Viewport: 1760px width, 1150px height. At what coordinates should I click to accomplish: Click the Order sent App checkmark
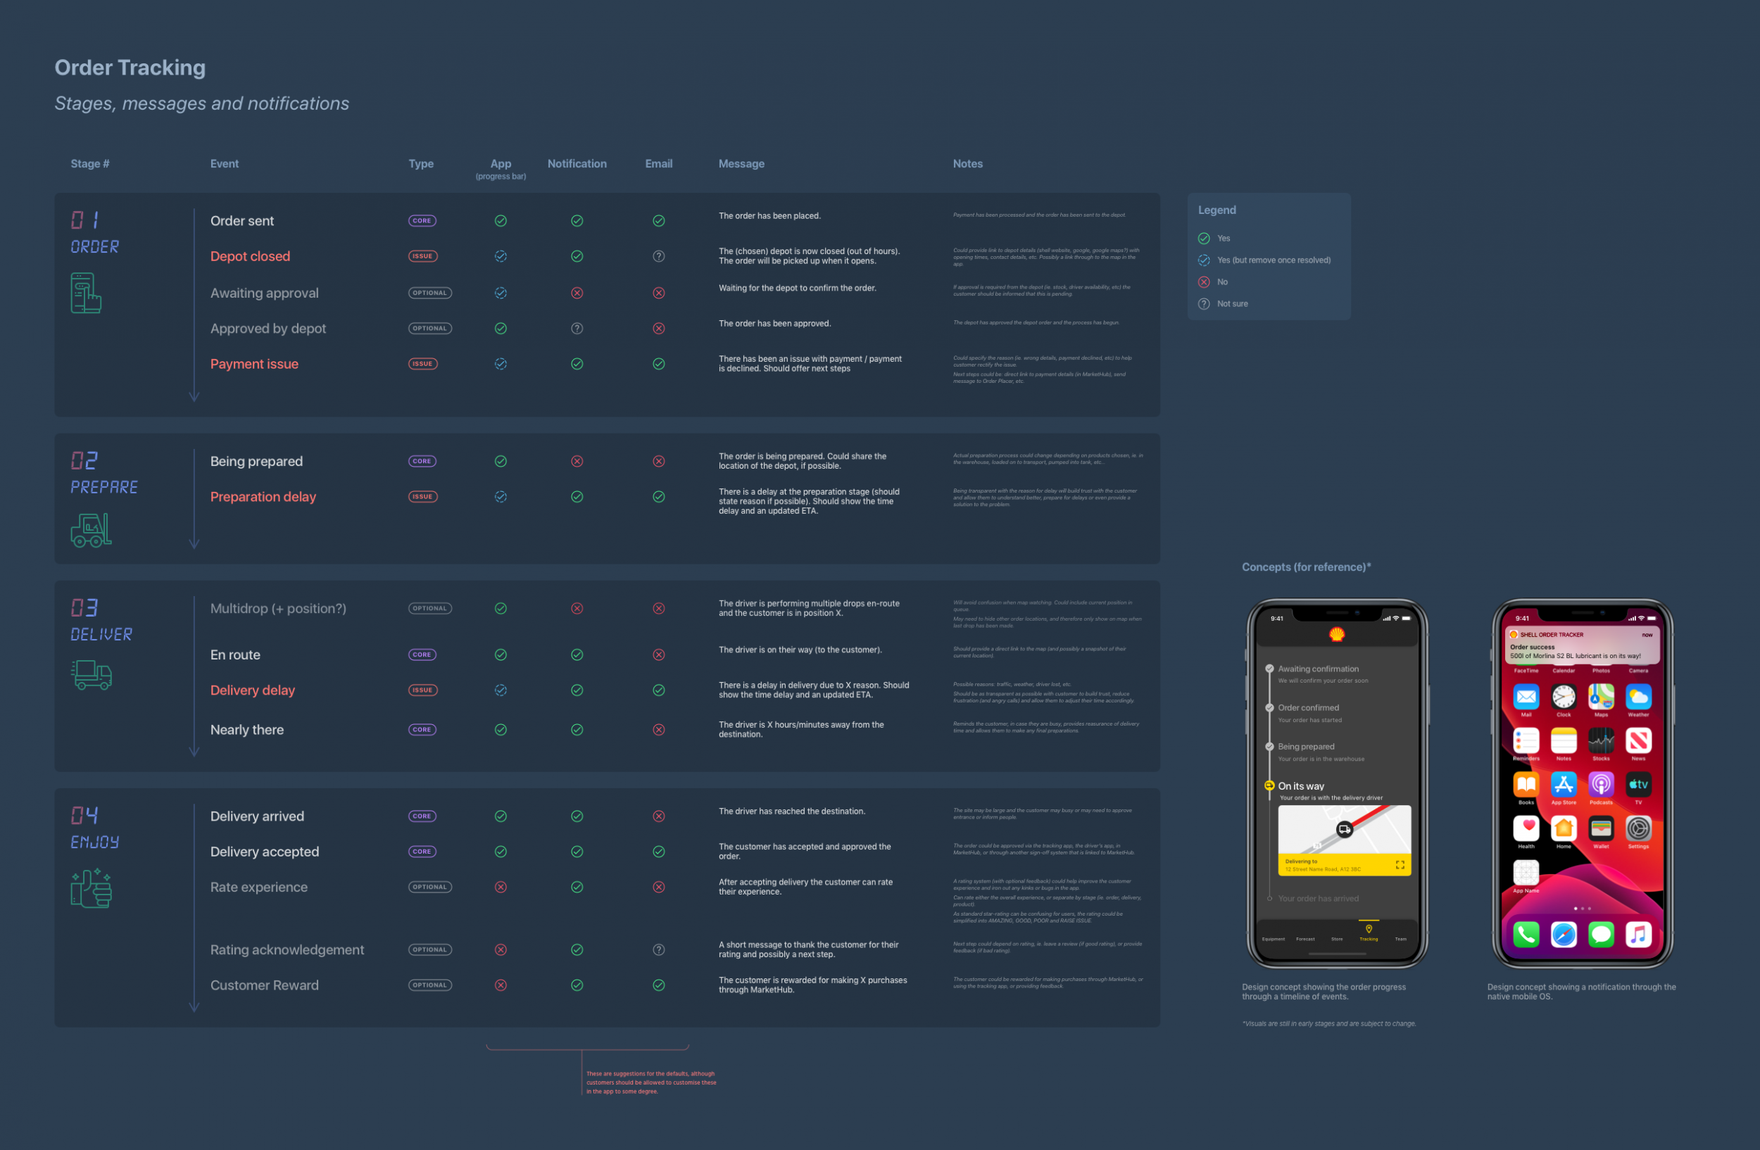(501, 221)
